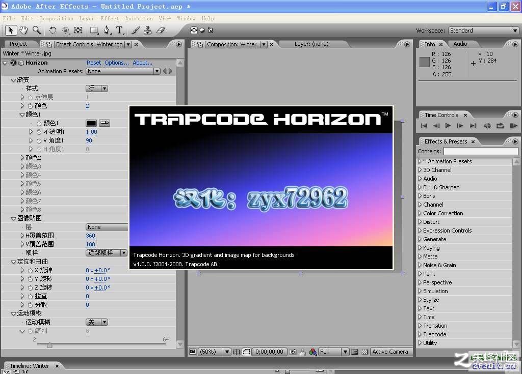Screen dimensions: 522x374
Task: Click the 0;00;00;00 timecode button
Action: tap(269, 352)
